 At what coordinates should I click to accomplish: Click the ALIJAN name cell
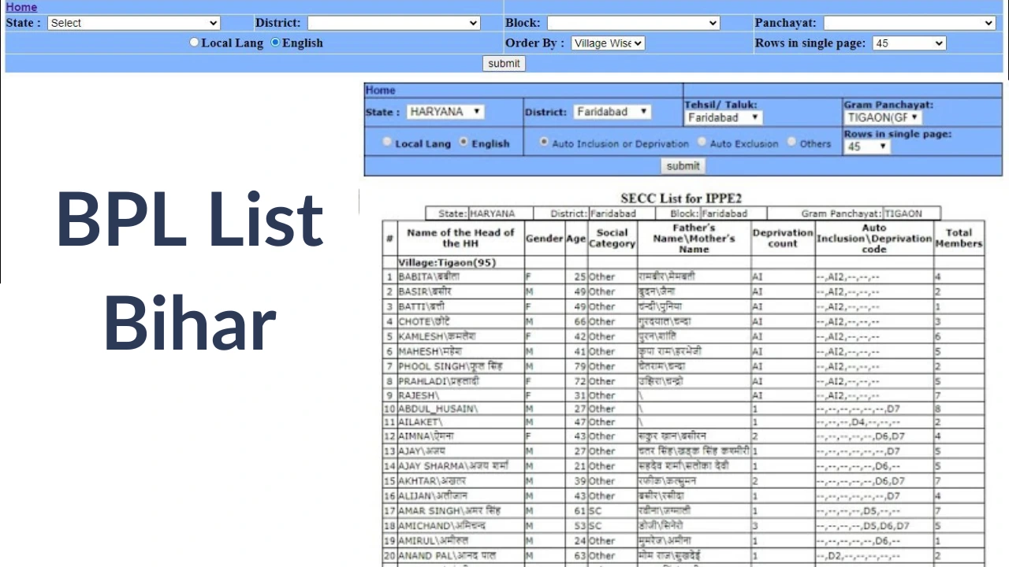tap(460, 496)
